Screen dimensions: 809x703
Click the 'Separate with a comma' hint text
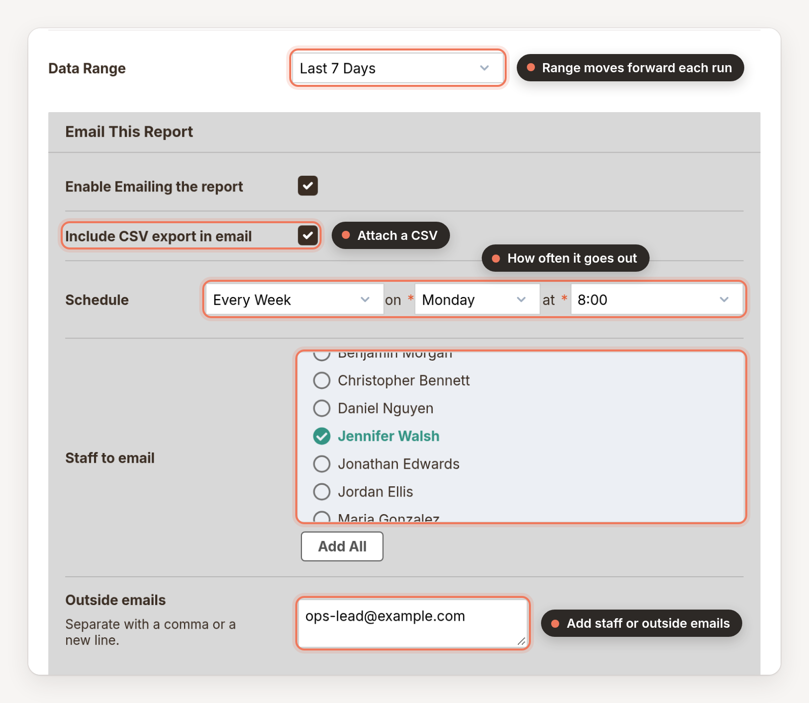(150, 632)
